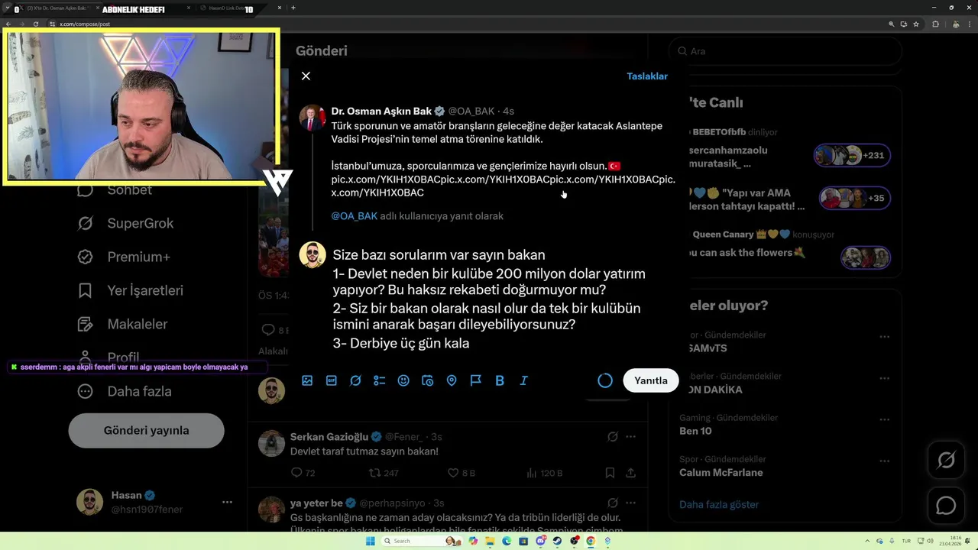Click into the reply text area
Image resolution: width=978 pixels, height=550 pixels.
tap(489, 299)
